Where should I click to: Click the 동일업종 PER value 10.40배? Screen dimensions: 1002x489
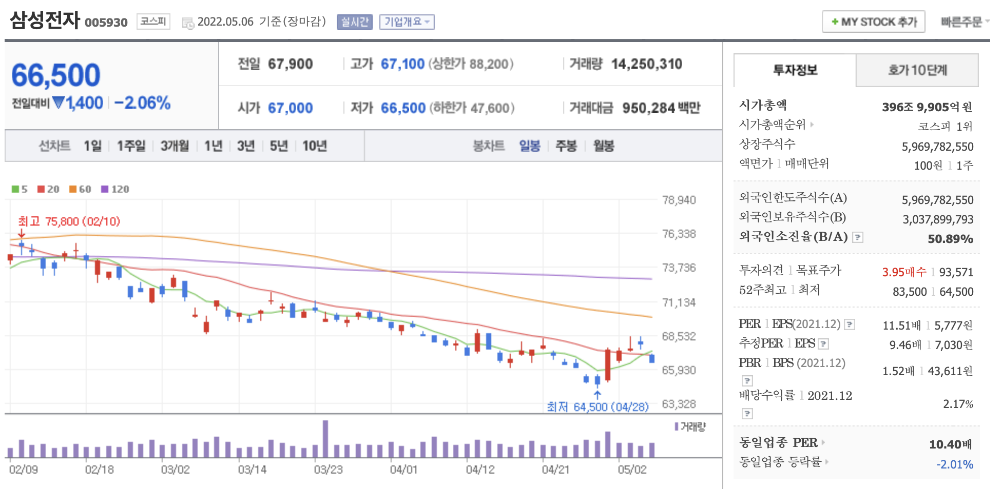click(950, 444)
